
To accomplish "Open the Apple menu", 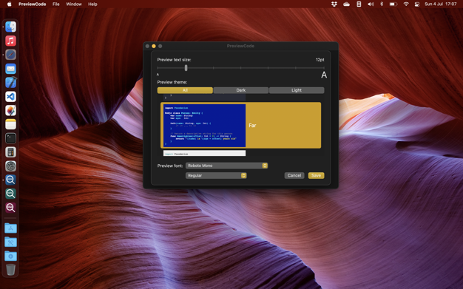I will pyautogui.click(x=9, y=4).
